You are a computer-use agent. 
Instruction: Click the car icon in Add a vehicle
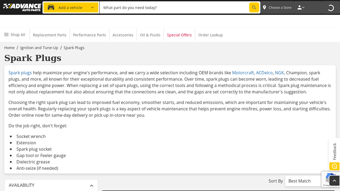[x=51, y=8]
